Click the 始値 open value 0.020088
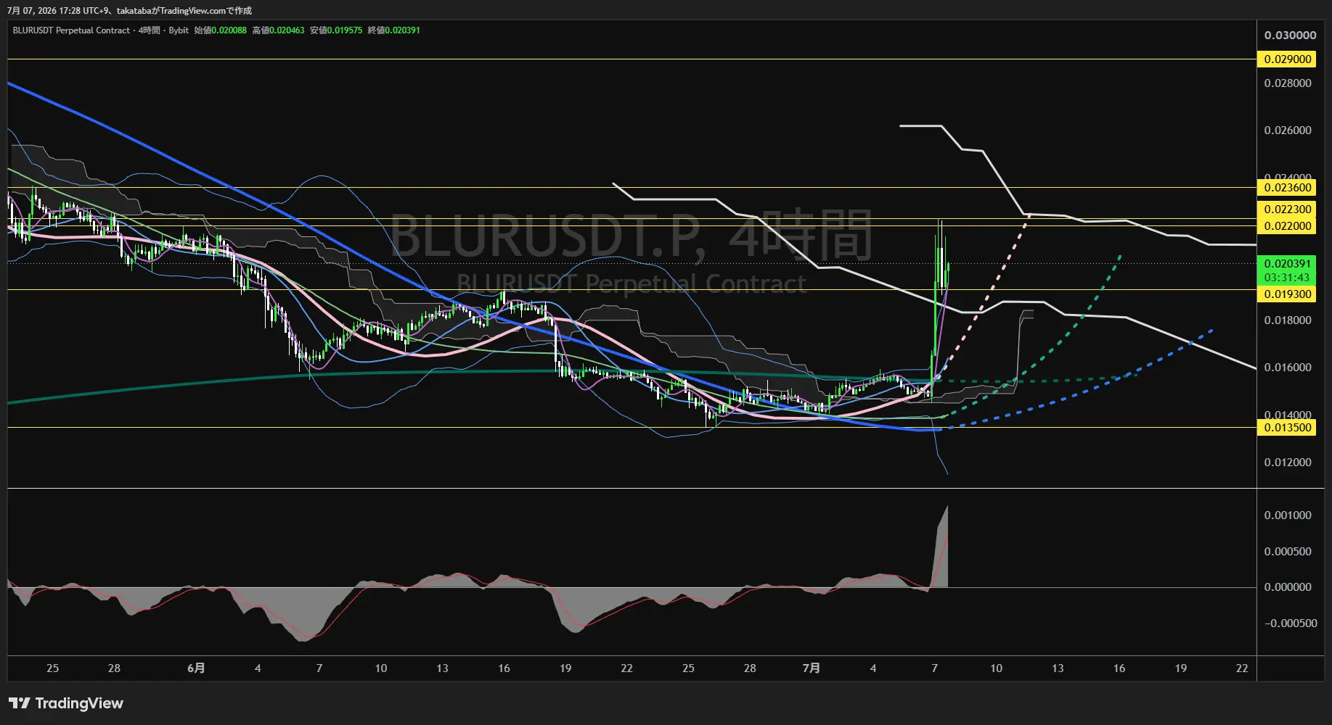The width and height of the screenshot is (1332, 725). coord(229,30)
